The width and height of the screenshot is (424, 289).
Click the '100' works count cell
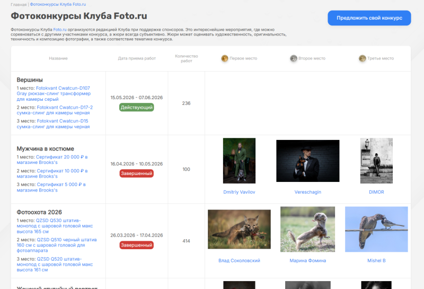point(187,169)
